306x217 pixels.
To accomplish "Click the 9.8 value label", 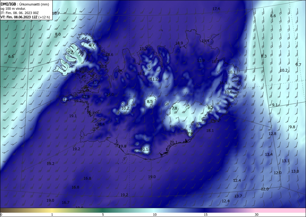I will [x=292, y=127].
